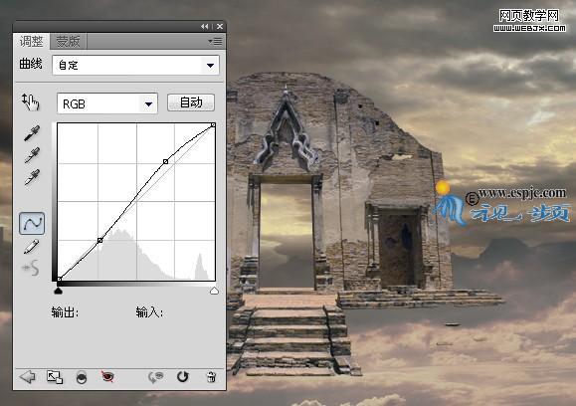Switch to the 蒙版 tab
Image resolution: width=576 pixels, height=406 pixels.
(x=69, y=41)
